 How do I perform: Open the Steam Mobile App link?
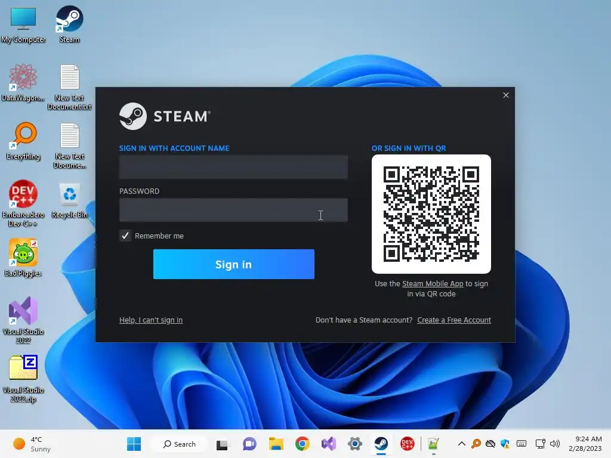433,283
